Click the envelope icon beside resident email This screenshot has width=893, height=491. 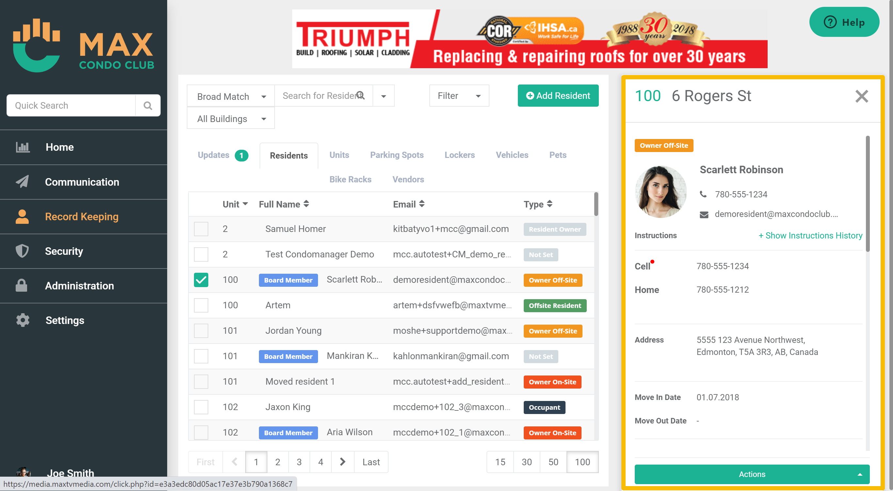(x=704, y=215)
